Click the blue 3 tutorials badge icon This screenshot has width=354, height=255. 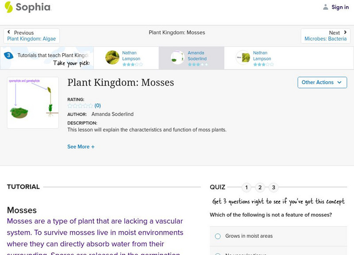8,56
